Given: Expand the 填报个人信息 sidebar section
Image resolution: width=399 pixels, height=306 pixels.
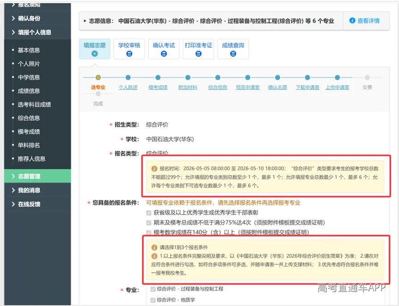Looking at the screenshot, I should [x=37, y=32].
